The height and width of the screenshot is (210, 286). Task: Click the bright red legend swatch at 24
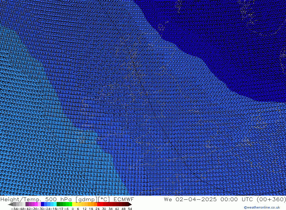(99, 204)
